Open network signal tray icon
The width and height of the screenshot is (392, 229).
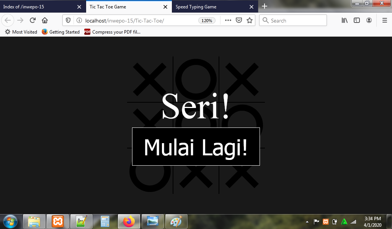point(353,221)
